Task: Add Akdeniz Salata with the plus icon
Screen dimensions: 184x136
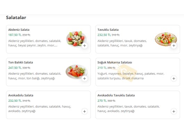Action: (x=84, y=46)
